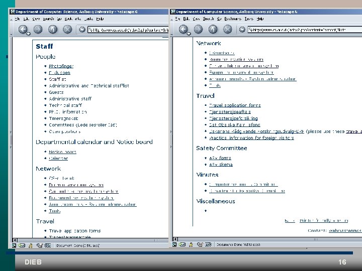Open the Calendar link in the left window
Image resolution: width=362 pixels, height=271 pixels.
pyautogui.click(x=58, y=158)
